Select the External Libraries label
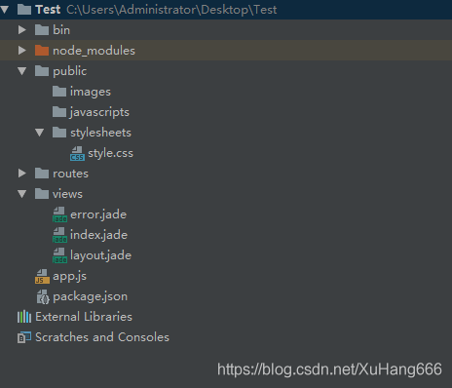Screen dimensions: 452x388 coord(84,317)
